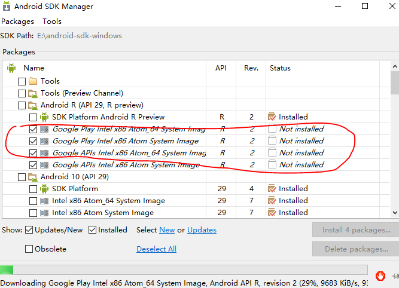Toggle the Updates/New filter checkbox
Viewport: 399px width, 288px height.
coord(29,230)
